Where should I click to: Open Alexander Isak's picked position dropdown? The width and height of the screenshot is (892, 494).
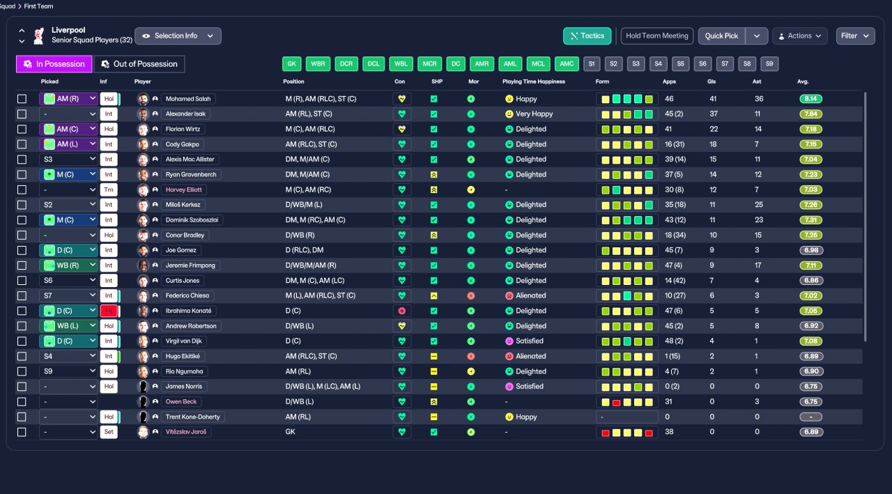tap(68, 114)
